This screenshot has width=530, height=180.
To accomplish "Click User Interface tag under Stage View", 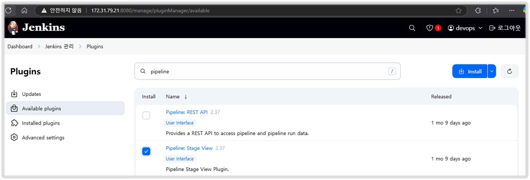I will click(180, 159).
